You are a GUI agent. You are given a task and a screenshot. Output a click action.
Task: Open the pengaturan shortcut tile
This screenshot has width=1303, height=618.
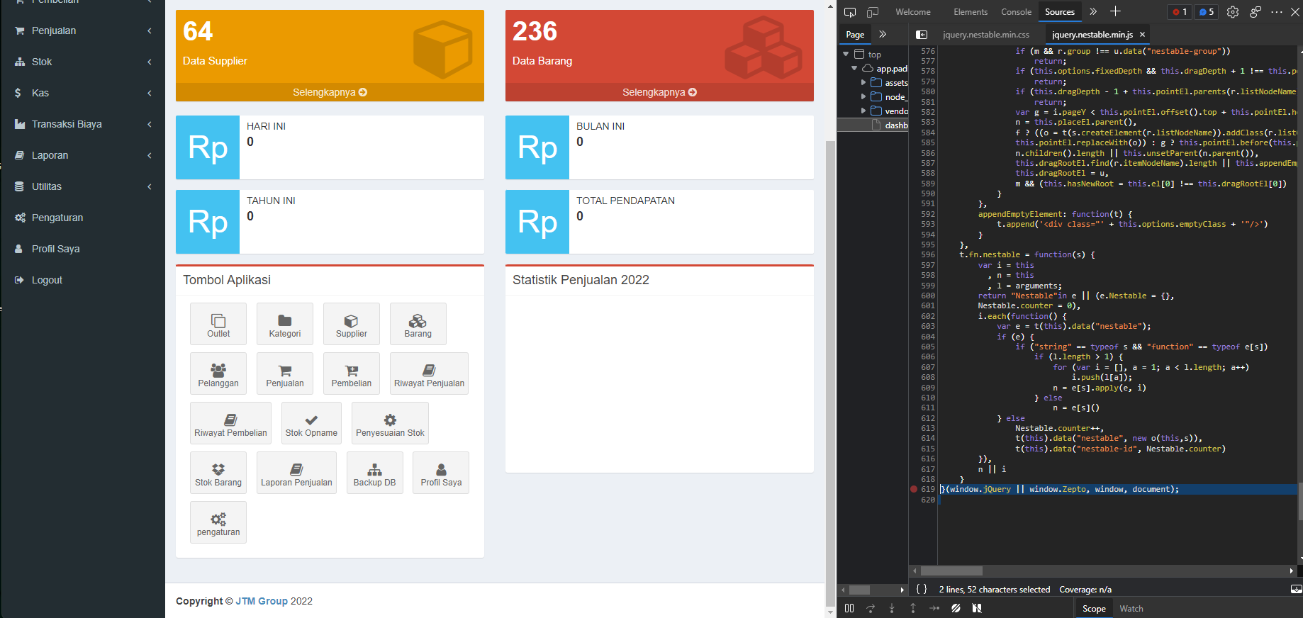(218, 522)
